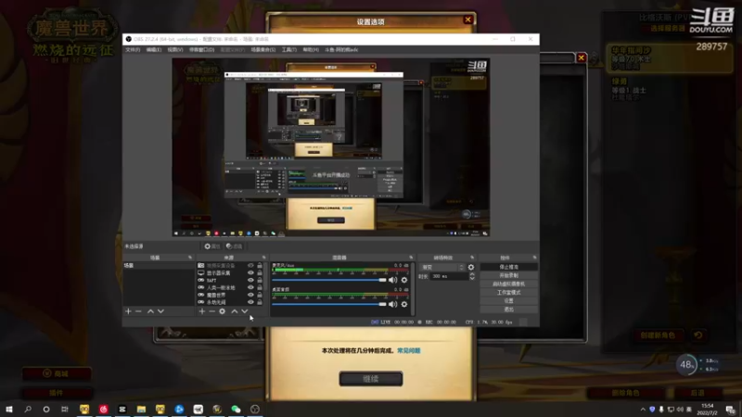The width and height of the screenshot is (742, 417).
Task: Click the source filters (滤镜) toolbar button
Action: pyautogui.click(x=234, y=246)
